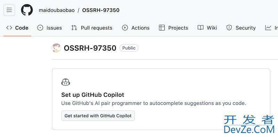Click the GitHub octocat logo
The width and height of the screenshot is (278, 137).
tap(27, 10)
